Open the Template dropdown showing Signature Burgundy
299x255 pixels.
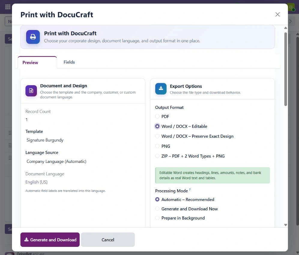(83, 140)
